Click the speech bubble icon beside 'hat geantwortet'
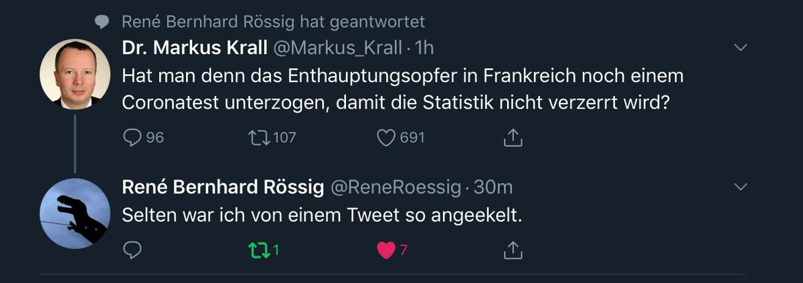 [x=102, y=23]
